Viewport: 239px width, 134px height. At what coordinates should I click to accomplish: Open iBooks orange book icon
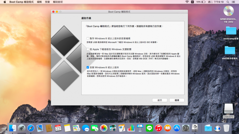point(168,128)
